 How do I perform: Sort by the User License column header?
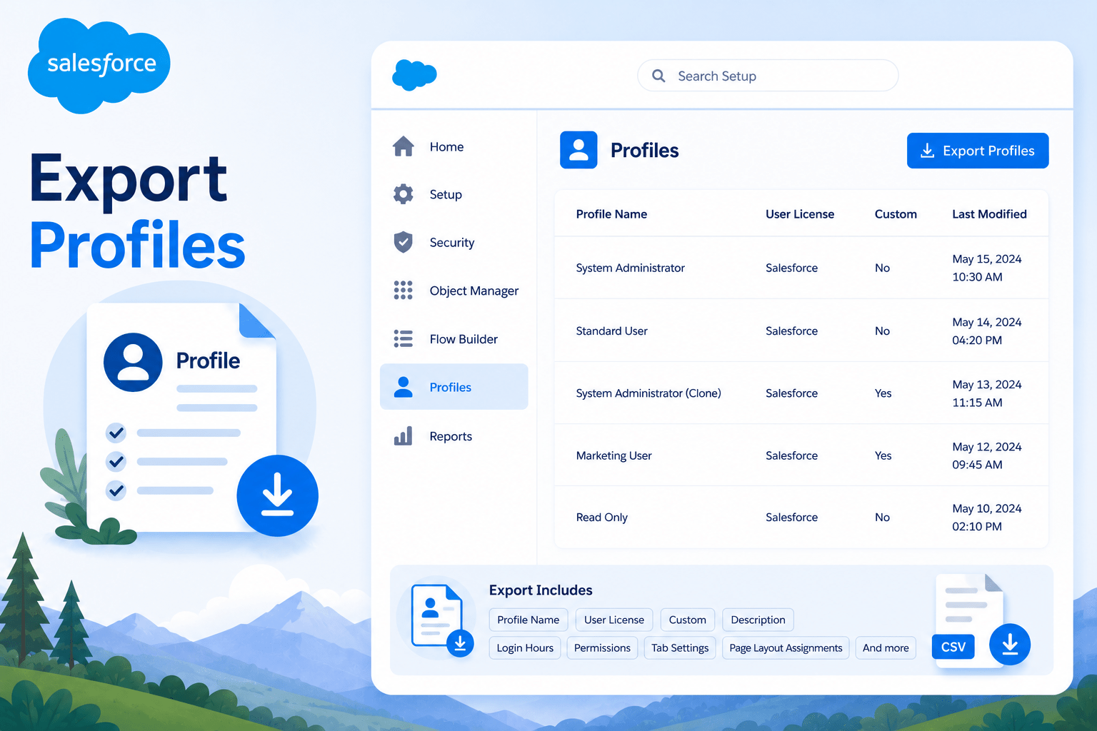[x=800, y=214]
